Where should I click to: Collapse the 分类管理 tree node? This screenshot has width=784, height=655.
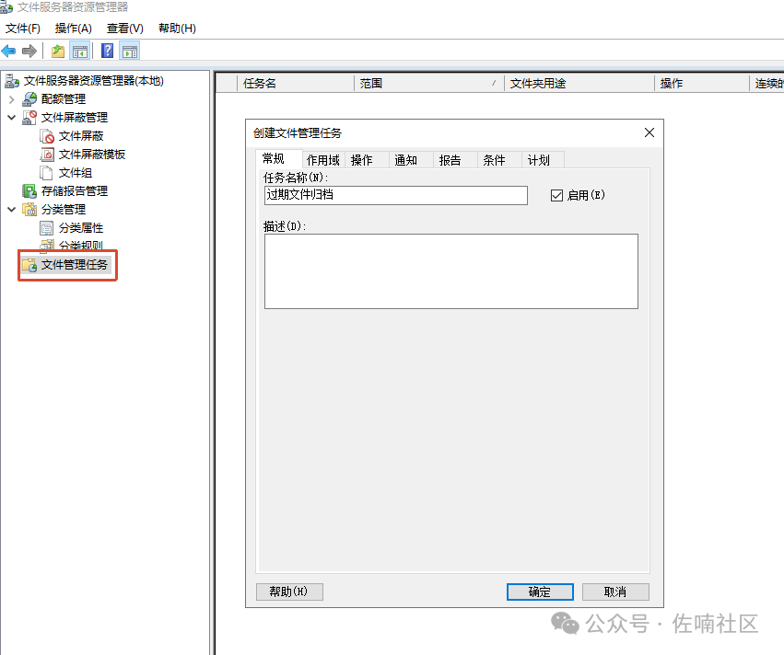pos(11,209)
